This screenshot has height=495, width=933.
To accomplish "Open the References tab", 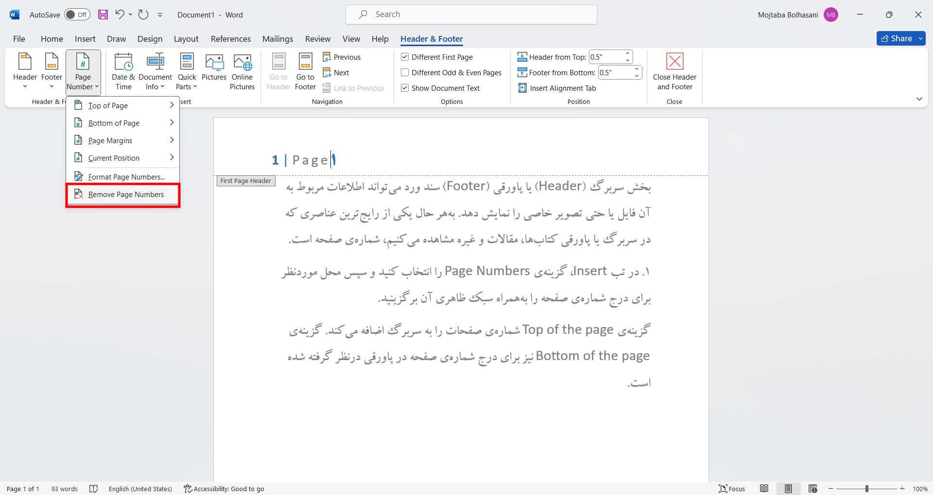I will 231,39.
